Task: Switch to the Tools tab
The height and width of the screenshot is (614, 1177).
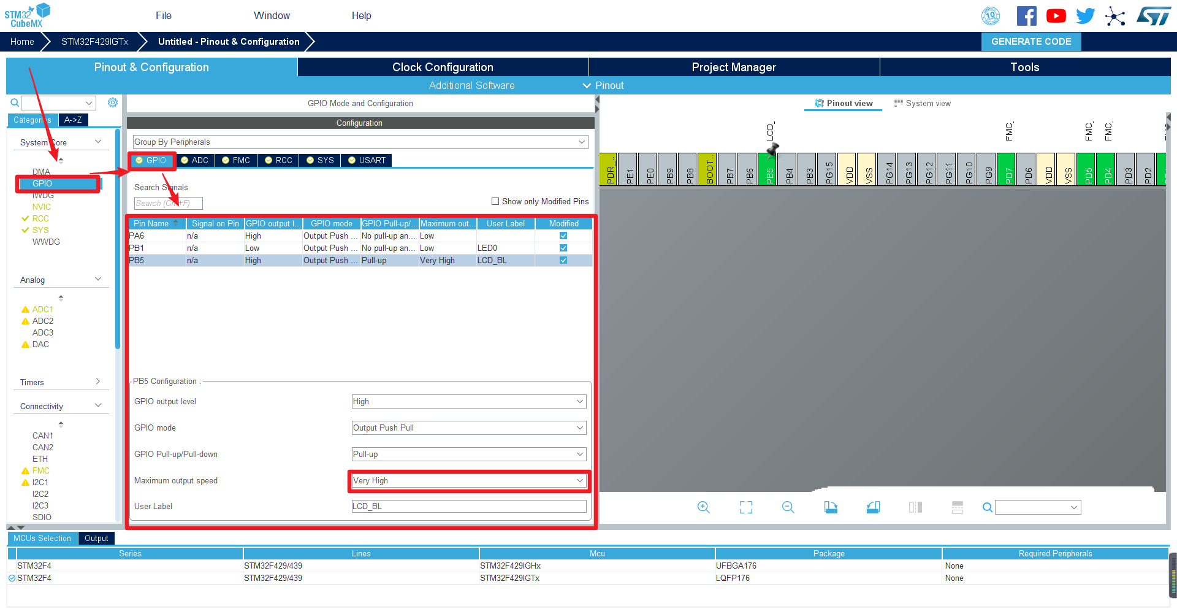Action: (x=1025, y=67)
